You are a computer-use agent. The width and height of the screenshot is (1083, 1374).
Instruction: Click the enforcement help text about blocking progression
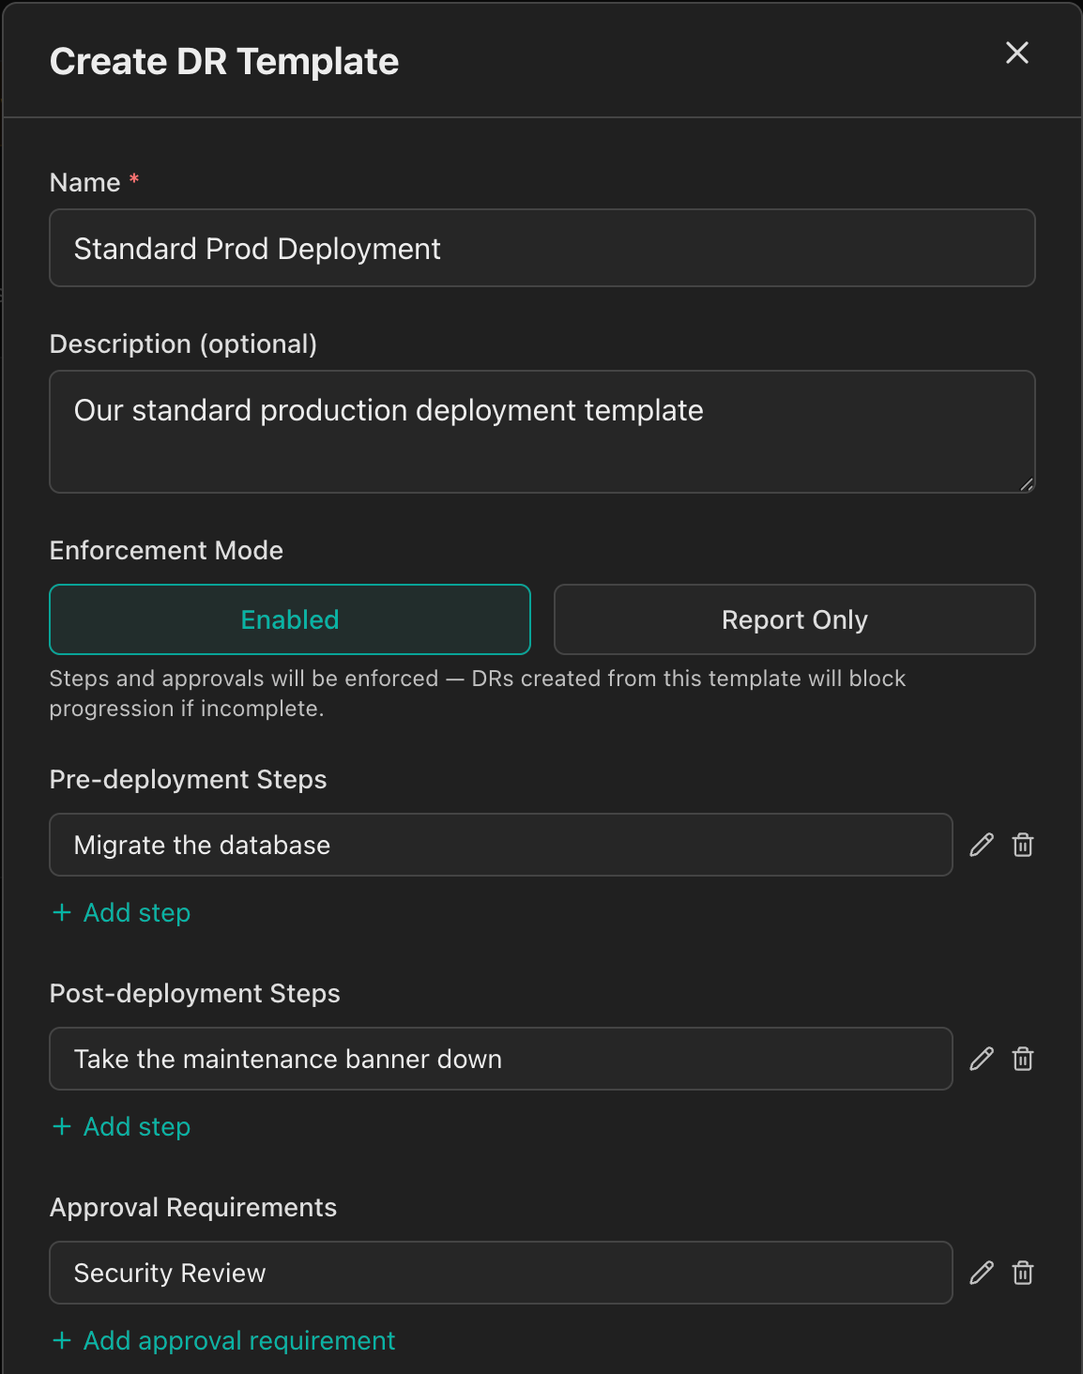click(x=478, y=693)
